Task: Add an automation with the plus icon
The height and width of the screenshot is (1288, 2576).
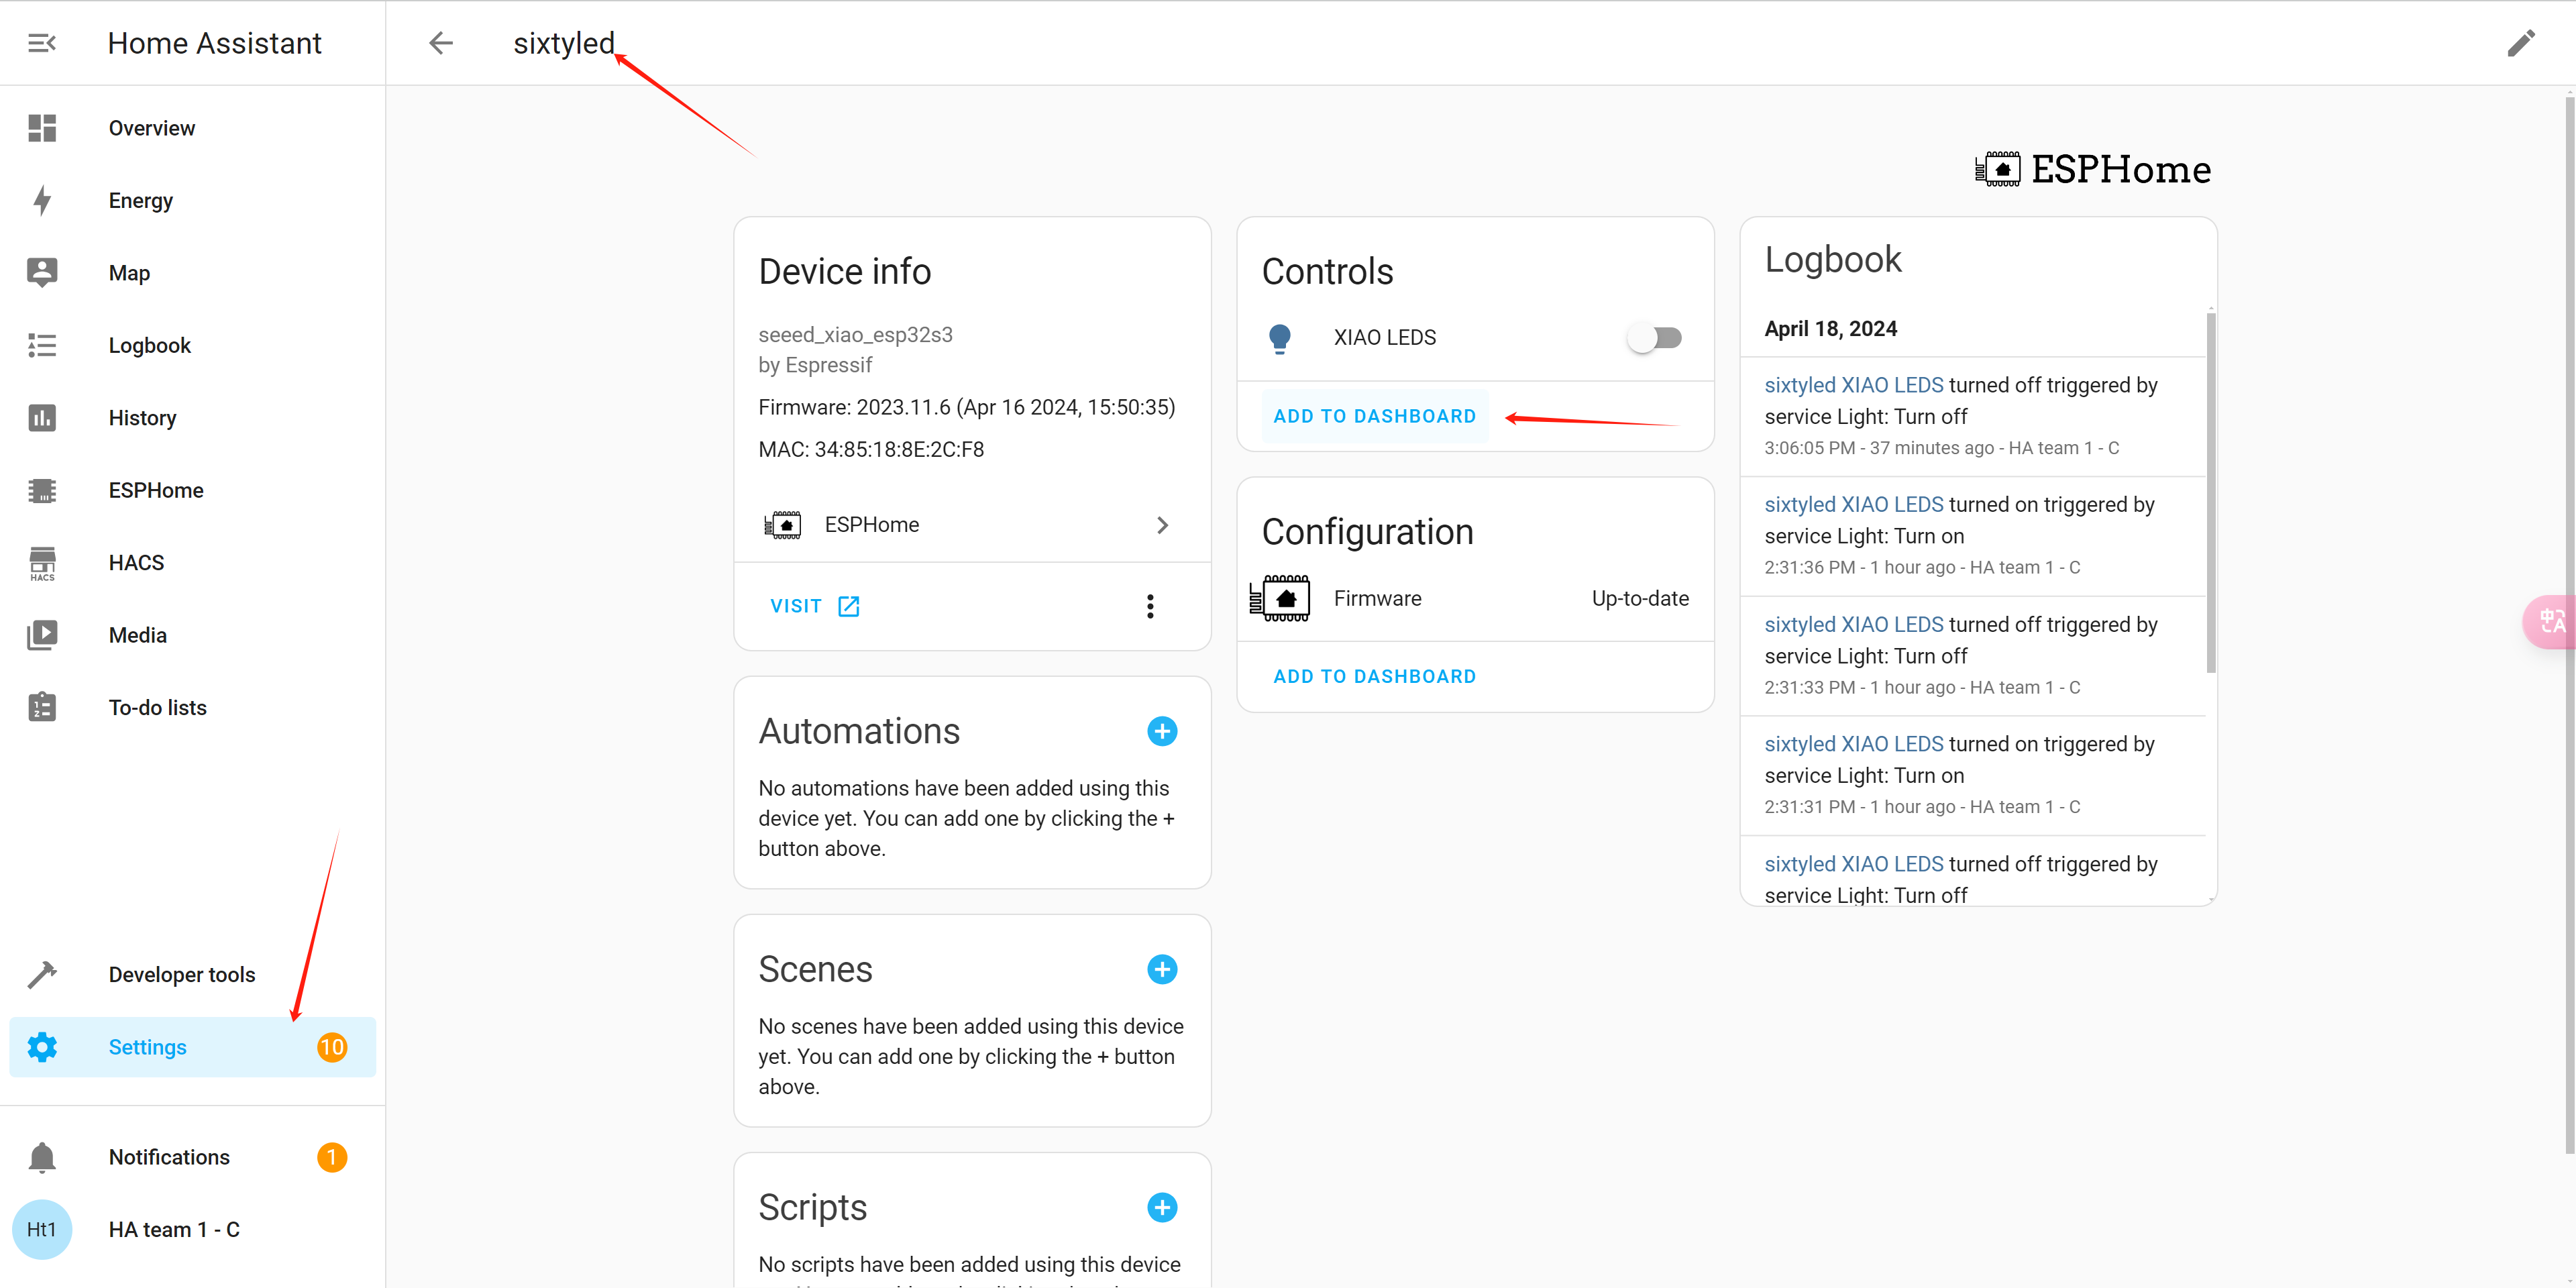Action: 1162,731
